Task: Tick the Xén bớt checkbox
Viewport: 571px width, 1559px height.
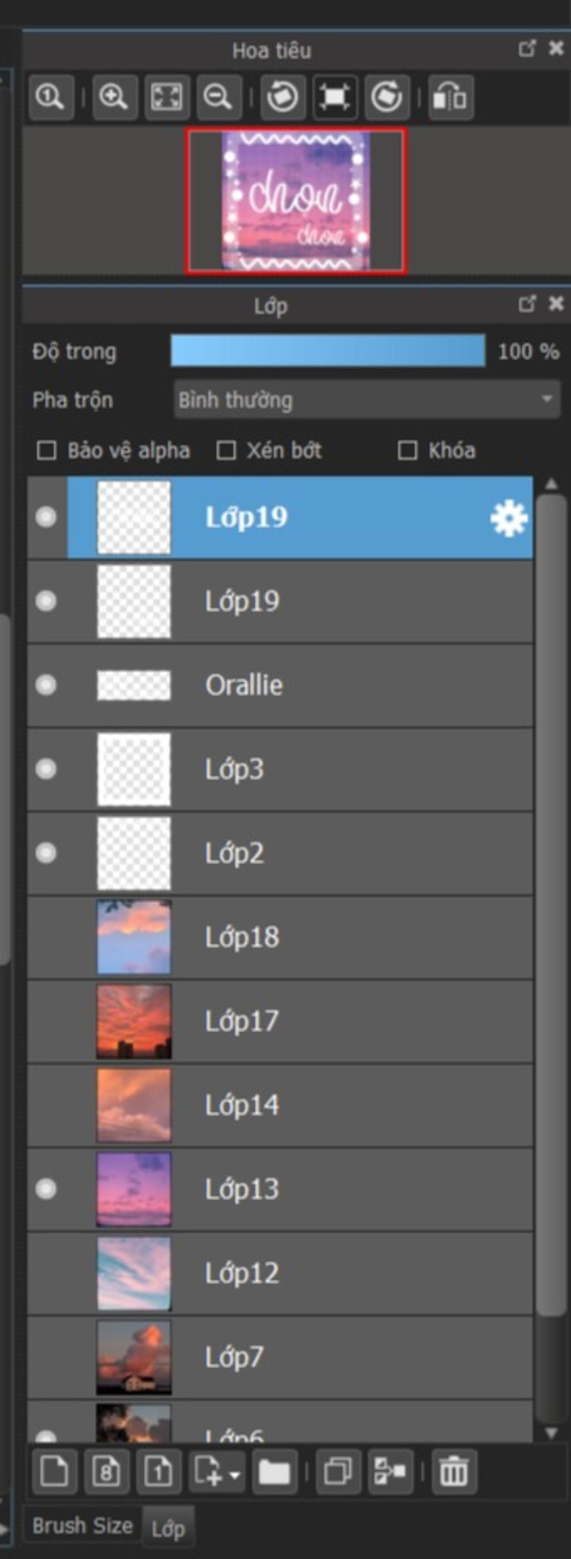Action: coord(226,451)
